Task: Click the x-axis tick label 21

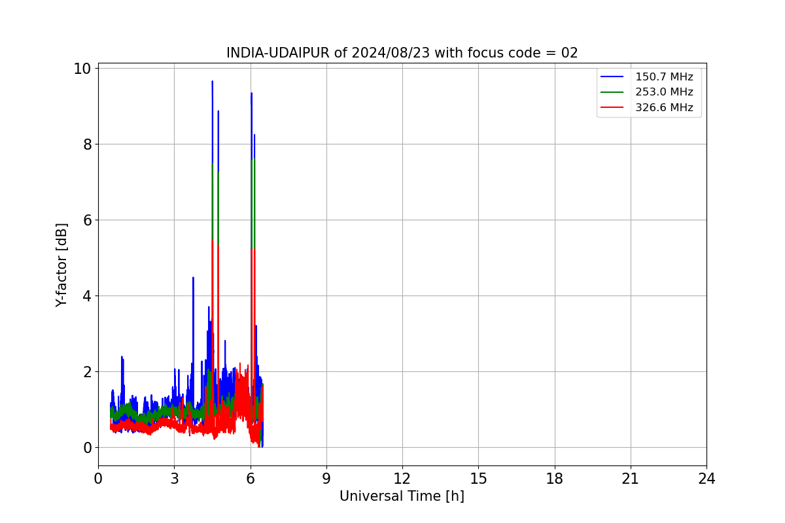Action: [631, 479]
